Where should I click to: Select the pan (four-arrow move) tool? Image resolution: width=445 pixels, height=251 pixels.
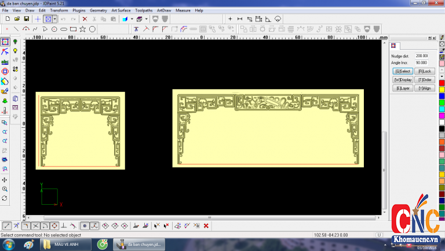point(5,180)
